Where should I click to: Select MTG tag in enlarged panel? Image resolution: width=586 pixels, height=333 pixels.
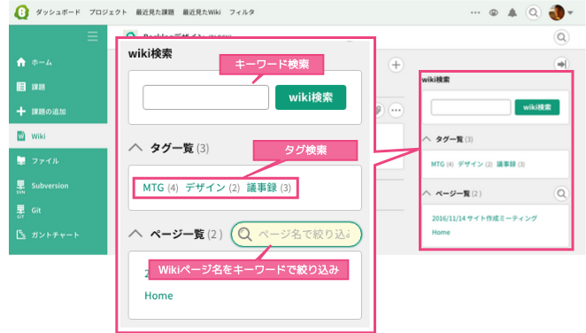[153, 188]
